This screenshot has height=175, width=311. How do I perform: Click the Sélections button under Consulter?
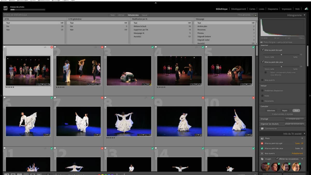click(271, 111)
